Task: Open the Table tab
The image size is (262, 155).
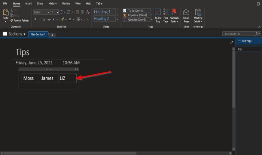Action: [x=99, y=3]
